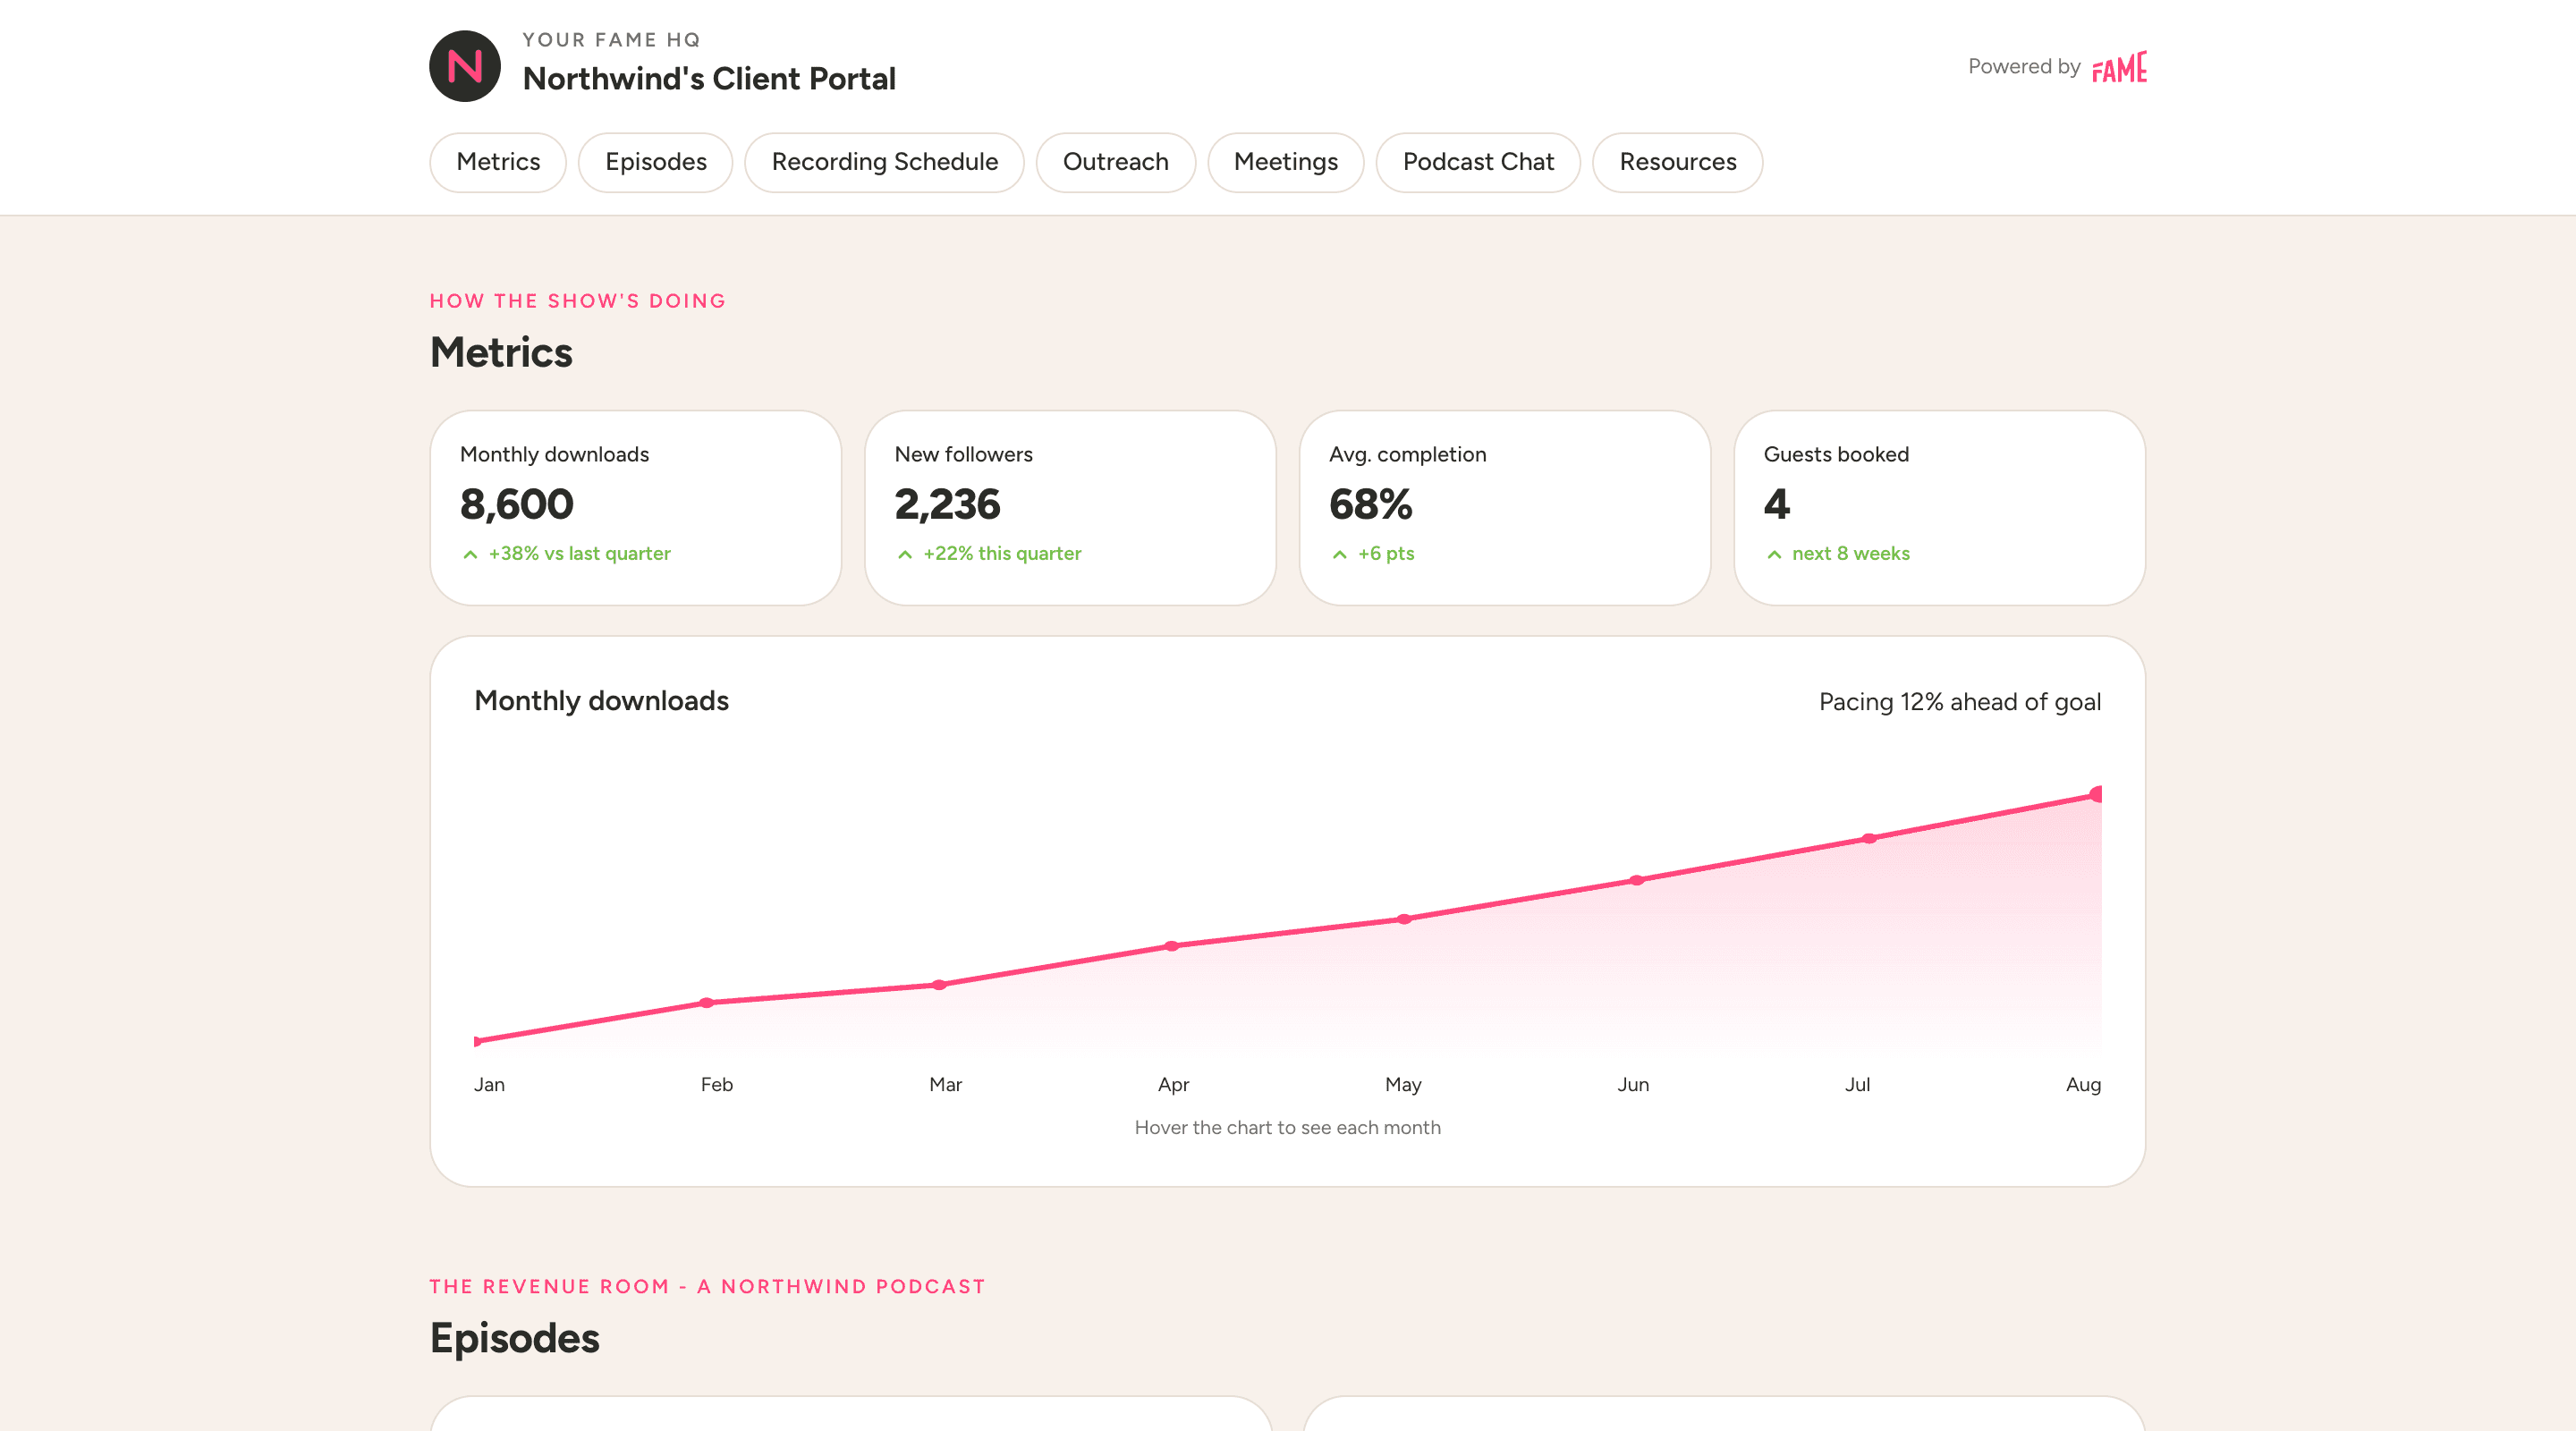Open Podcast Chat tab
Screen dimensions: 2576x1431
coord(1478,162)
